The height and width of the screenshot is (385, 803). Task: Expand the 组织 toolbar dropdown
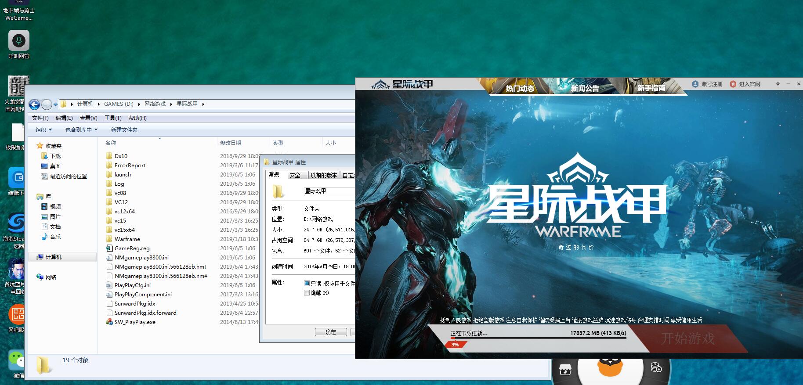[43, 130]
